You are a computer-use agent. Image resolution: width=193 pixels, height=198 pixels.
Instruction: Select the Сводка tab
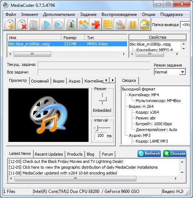click(129, 80)
